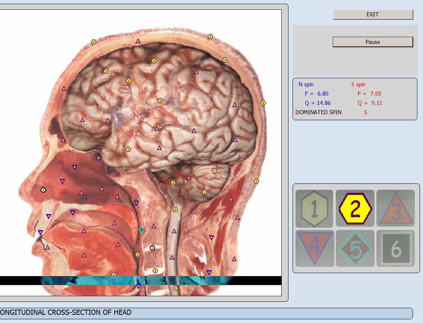Click the black hexagon marker on the cervical spine
423x323 pixels.
pyautogui.click(x=152, y=248)
